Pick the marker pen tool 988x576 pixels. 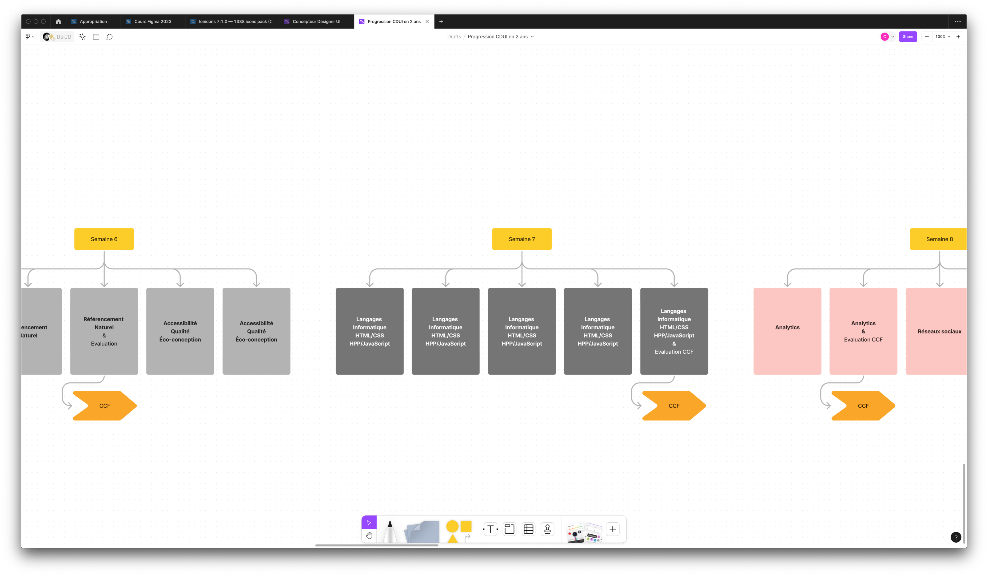coord(390,531)
